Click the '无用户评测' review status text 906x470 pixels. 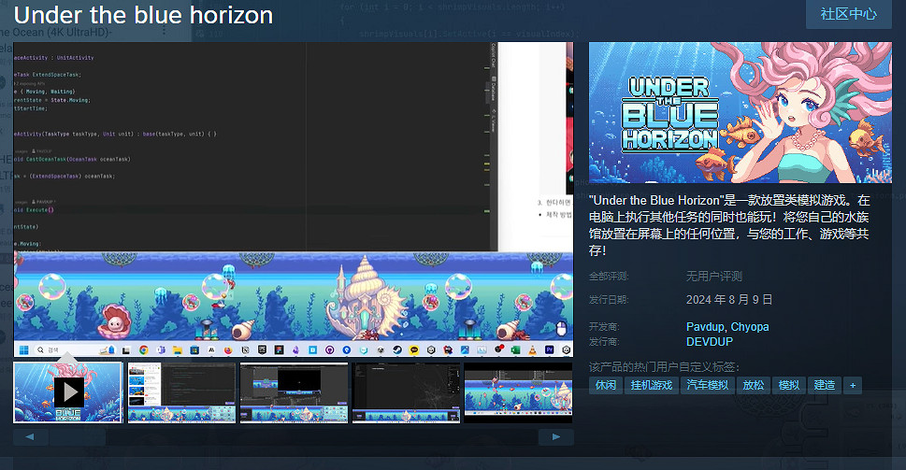pyautogui.click(x=713, y=277)
